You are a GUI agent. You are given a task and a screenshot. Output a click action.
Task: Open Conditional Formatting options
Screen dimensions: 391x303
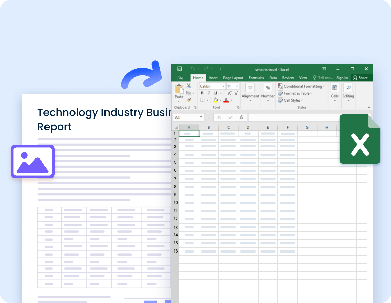coord(301,86)
